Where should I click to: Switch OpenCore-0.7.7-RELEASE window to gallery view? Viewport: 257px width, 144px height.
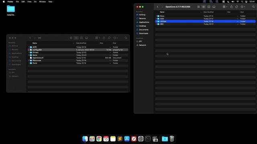pos(214,7)
